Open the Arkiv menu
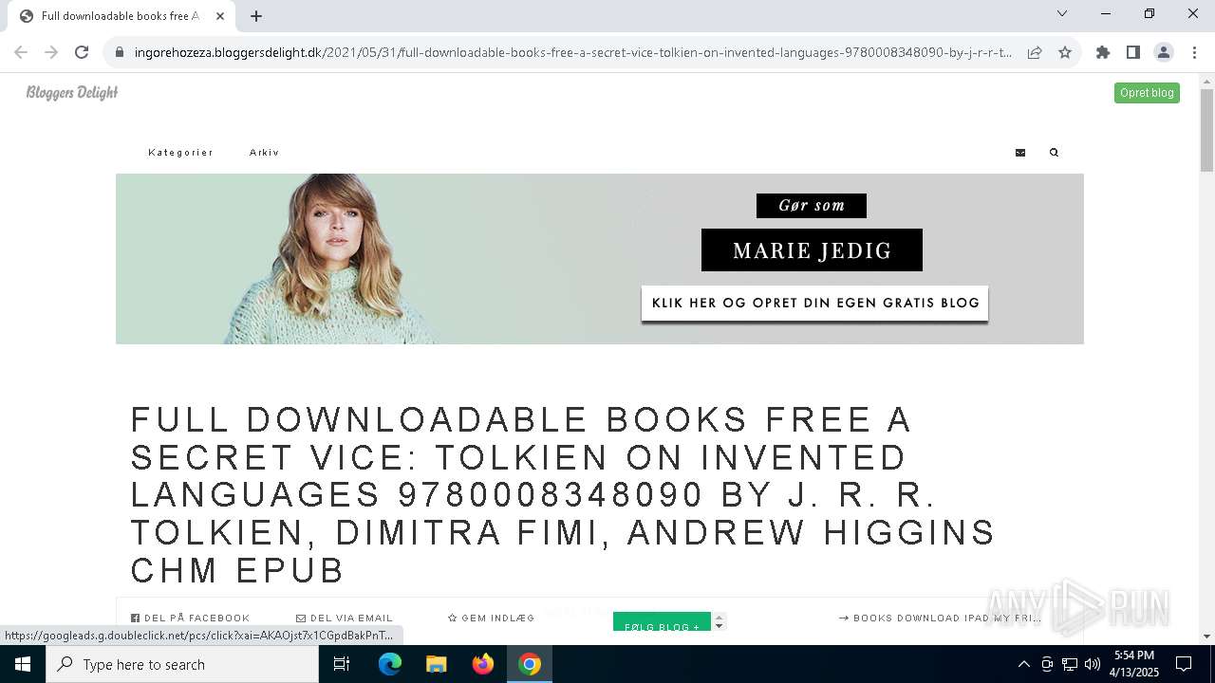Viewport: 1215px width, 683px height. coord(264,152)
